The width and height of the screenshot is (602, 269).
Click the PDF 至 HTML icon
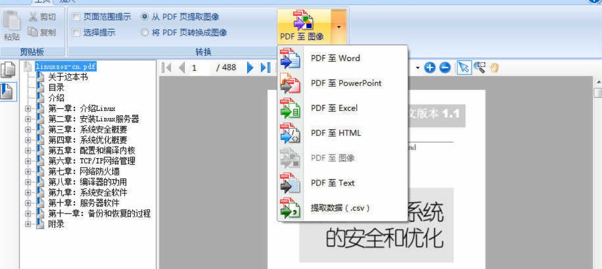[290, 133]
